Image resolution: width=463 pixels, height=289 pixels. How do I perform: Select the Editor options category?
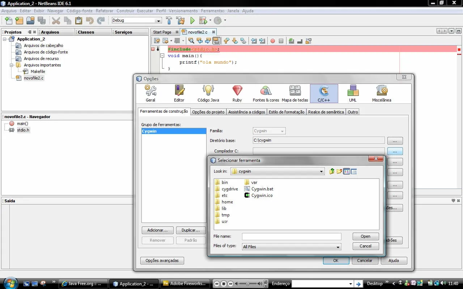179,94
